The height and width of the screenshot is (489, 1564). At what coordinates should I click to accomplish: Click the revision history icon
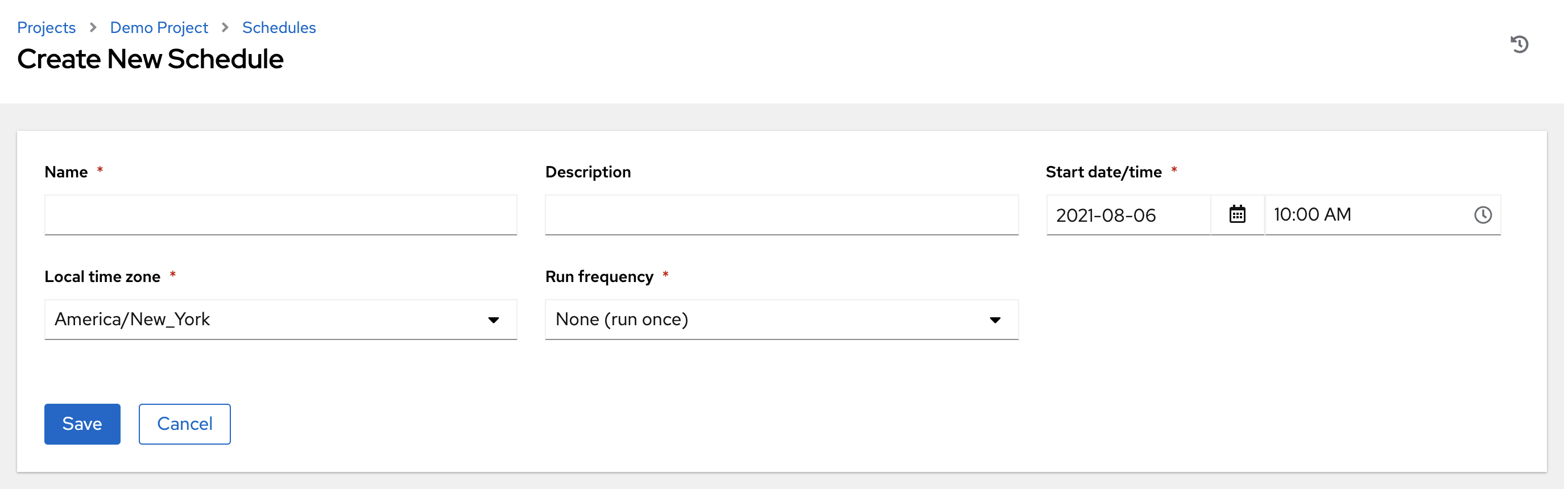[x=1520, y=44]
